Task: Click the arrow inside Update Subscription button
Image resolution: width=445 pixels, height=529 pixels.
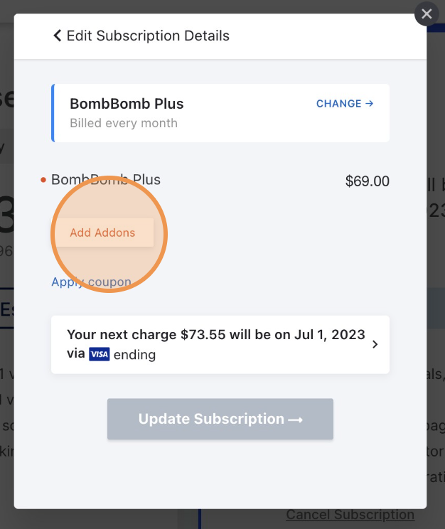Action: coord(295,420)
